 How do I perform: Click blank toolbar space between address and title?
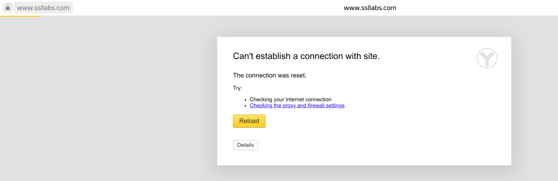[x=202, y=8]
